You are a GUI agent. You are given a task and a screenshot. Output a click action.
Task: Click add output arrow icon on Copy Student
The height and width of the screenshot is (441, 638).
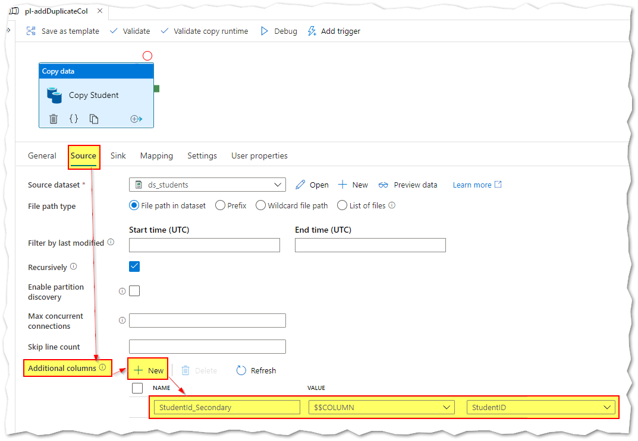pos(136,119)
